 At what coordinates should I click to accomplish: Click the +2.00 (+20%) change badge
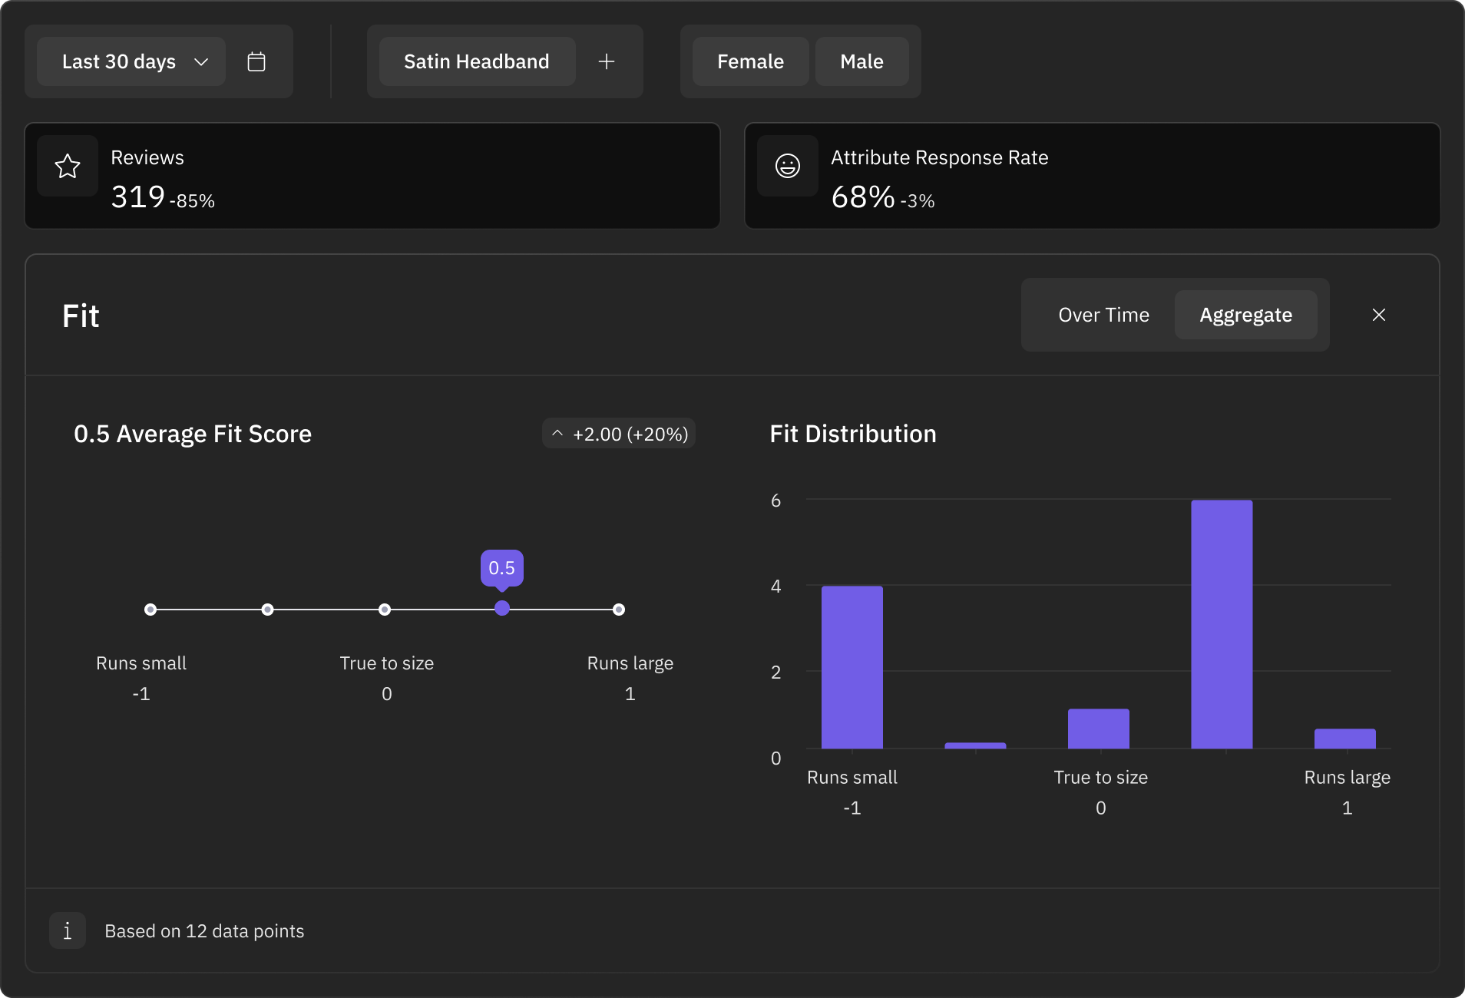coord(619,434)
